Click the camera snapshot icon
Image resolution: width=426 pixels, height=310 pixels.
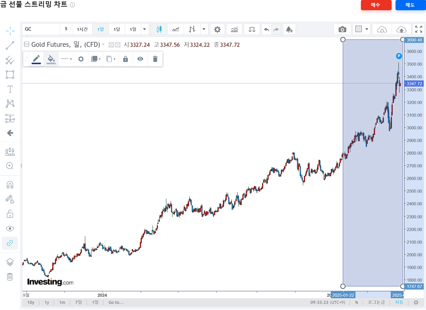(342, 29)
